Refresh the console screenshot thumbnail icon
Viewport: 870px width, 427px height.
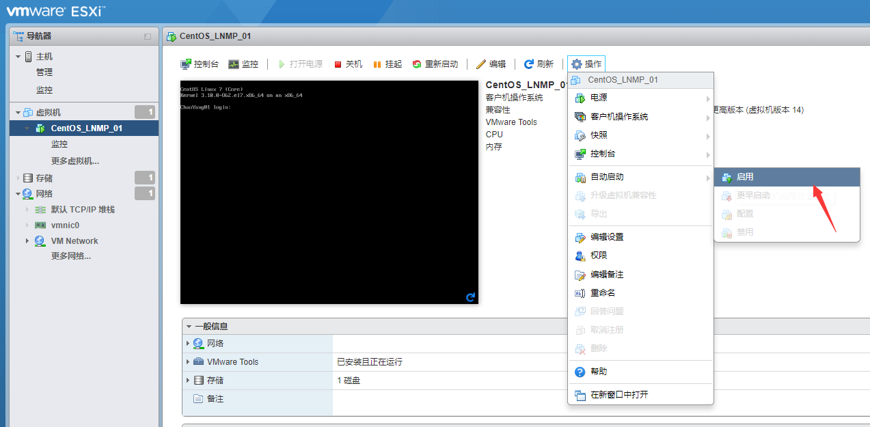pos(470,297)
